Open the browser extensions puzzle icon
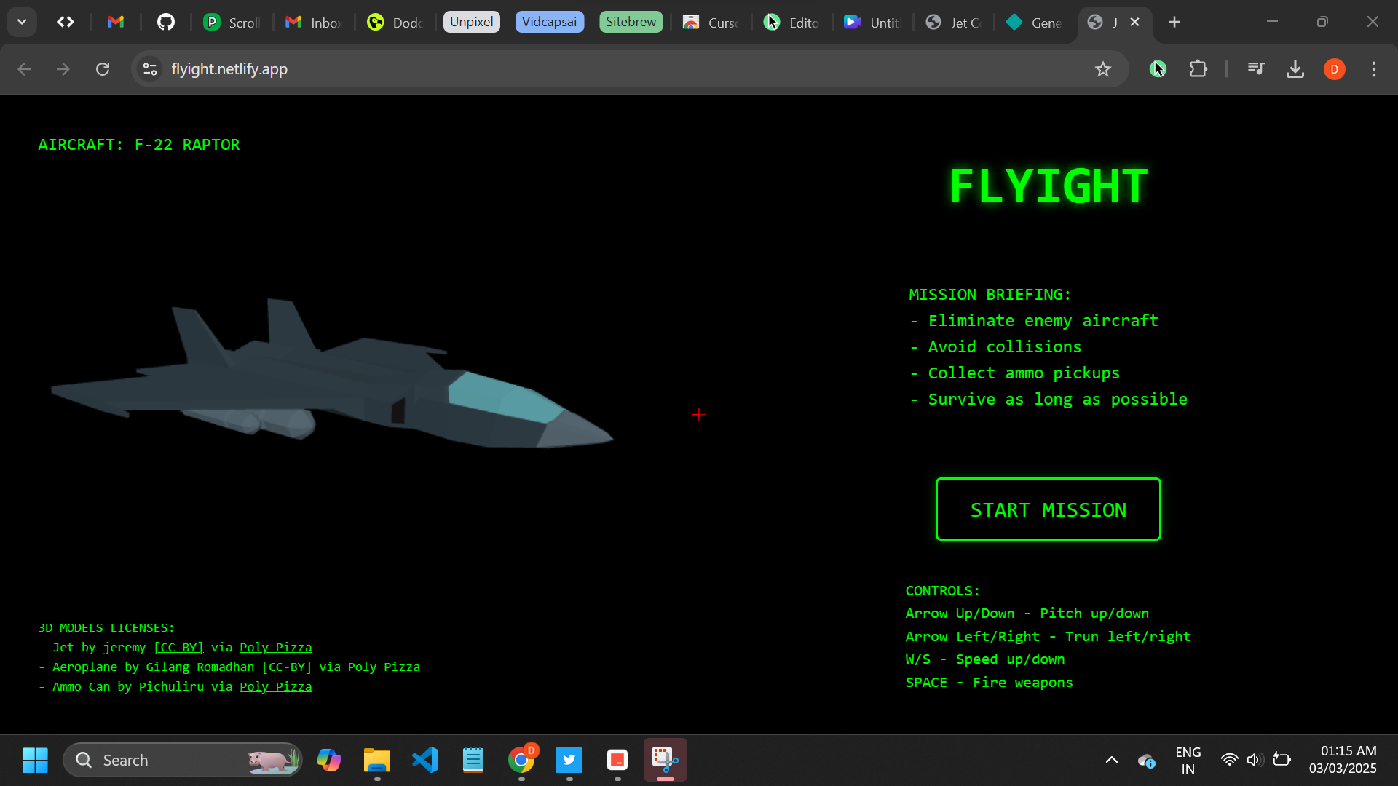1398x786 pixels. pyautogui.click(x=1198, y=69)
